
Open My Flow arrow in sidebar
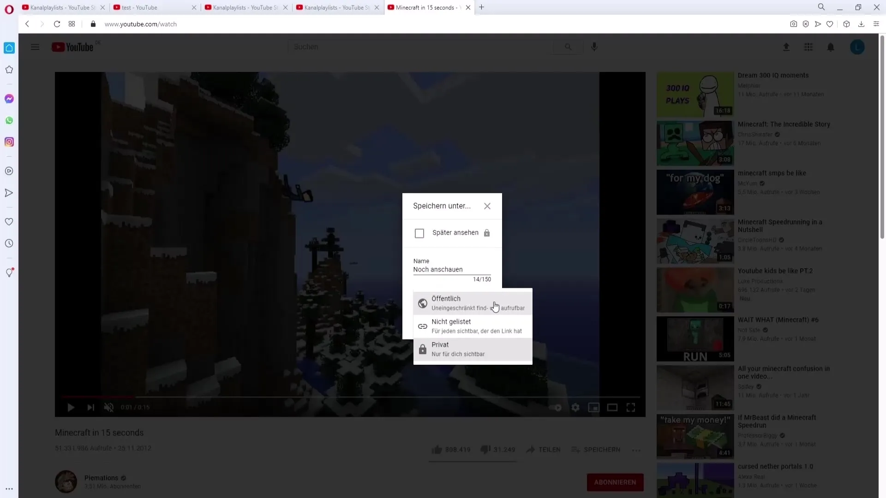pyautogui.click(x=9, y=193)
